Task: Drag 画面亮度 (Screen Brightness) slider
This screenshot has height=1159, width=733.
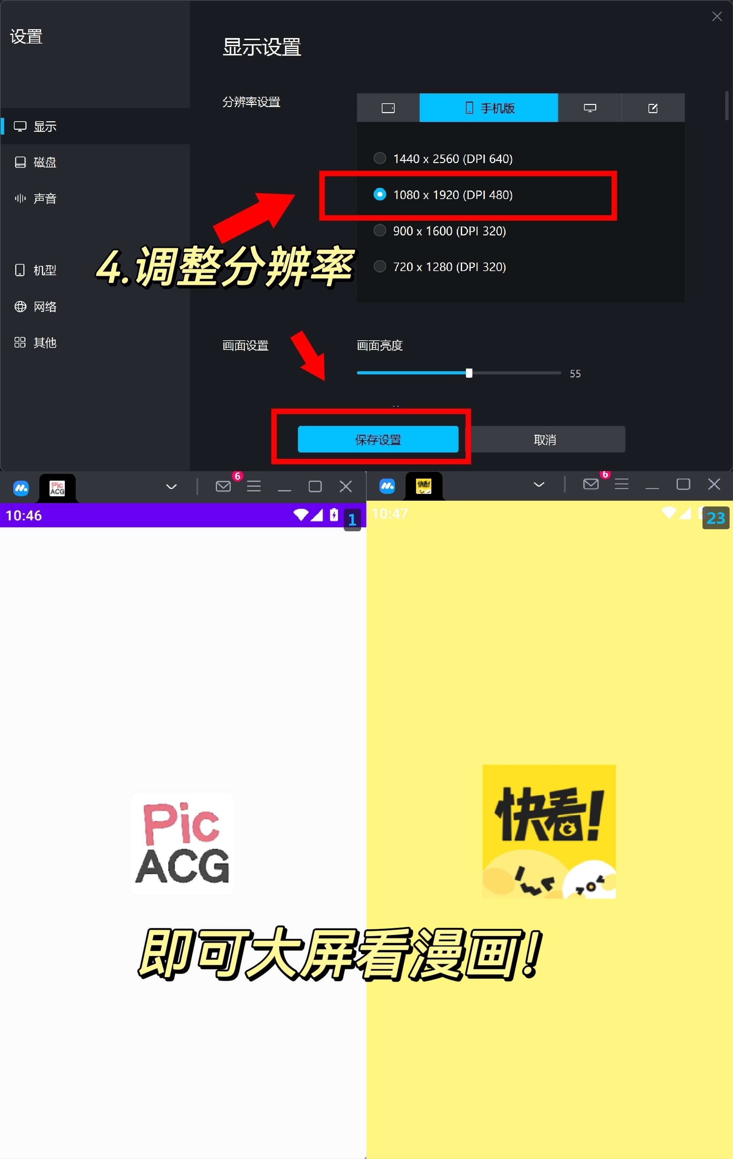Action: point(467,373)
